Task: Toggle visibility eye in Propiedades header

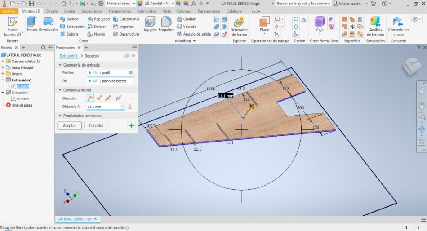Action: tap(133, 56)
